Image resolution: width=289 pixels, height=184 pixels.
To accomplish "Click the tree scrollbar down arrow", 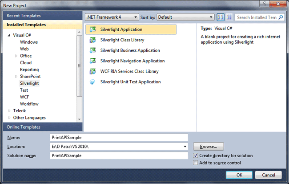I will click(x=79, y=119).
